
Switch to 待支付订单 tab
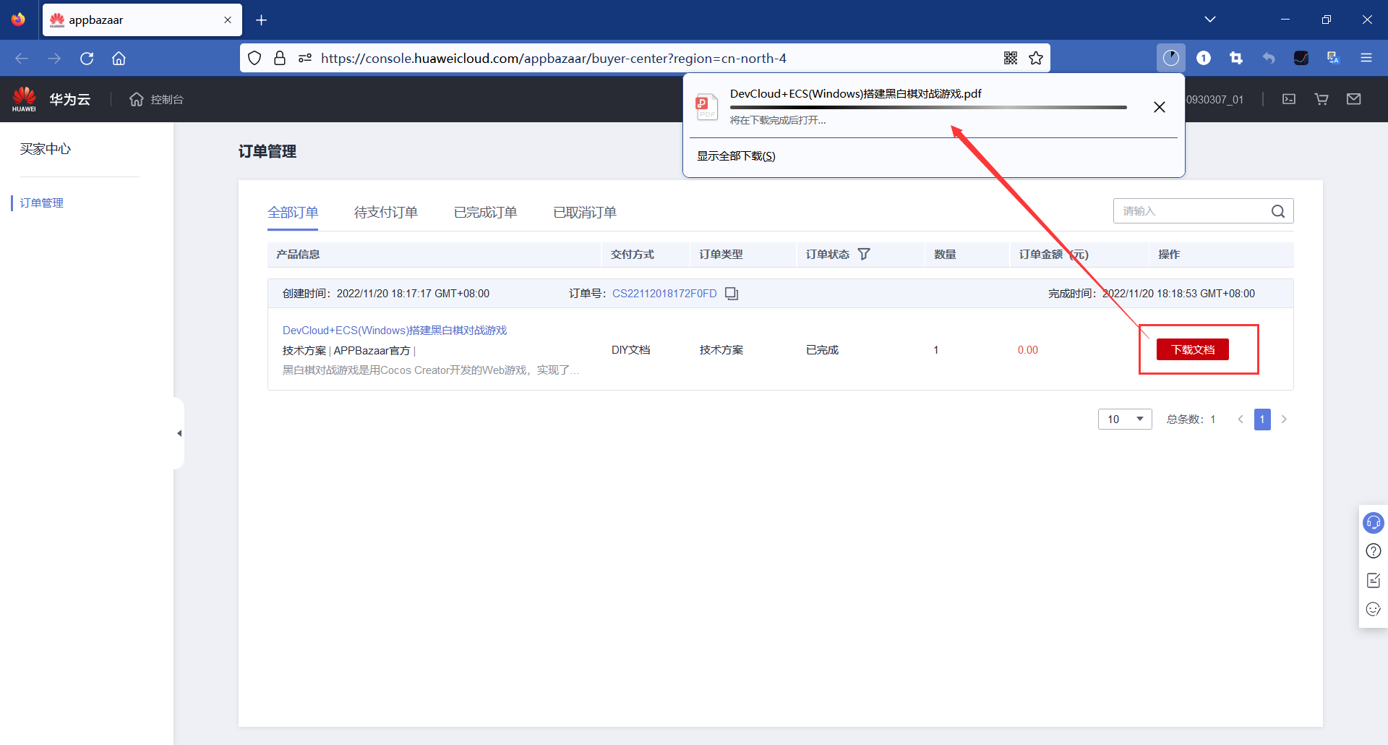point(385,213)
